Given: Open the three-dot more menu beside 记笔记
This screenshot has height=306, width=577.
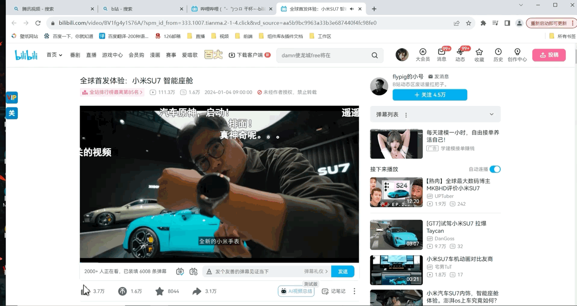Looking at the screenshot, I should tap(354, 291).
